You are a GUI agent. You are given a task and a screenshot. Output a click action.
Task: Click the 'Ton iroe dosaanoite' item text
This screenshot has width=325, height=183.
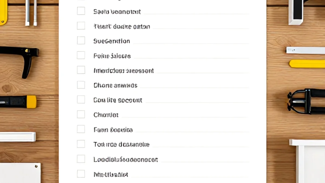point(121,145)
